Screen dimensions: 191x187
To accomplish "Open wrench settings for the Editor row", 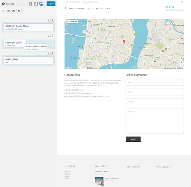I will tap(49, 36).
